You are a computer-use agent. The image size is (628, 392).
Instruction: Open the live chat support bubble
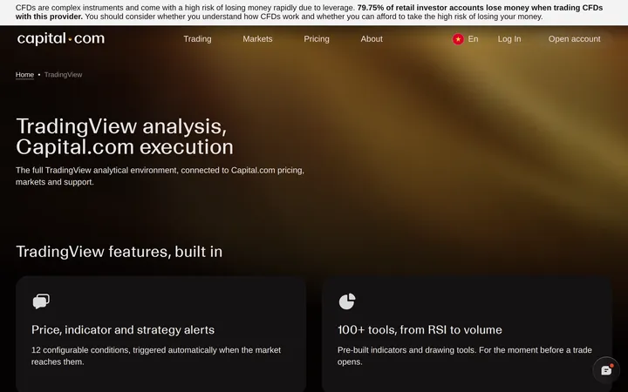click(606, 370)
